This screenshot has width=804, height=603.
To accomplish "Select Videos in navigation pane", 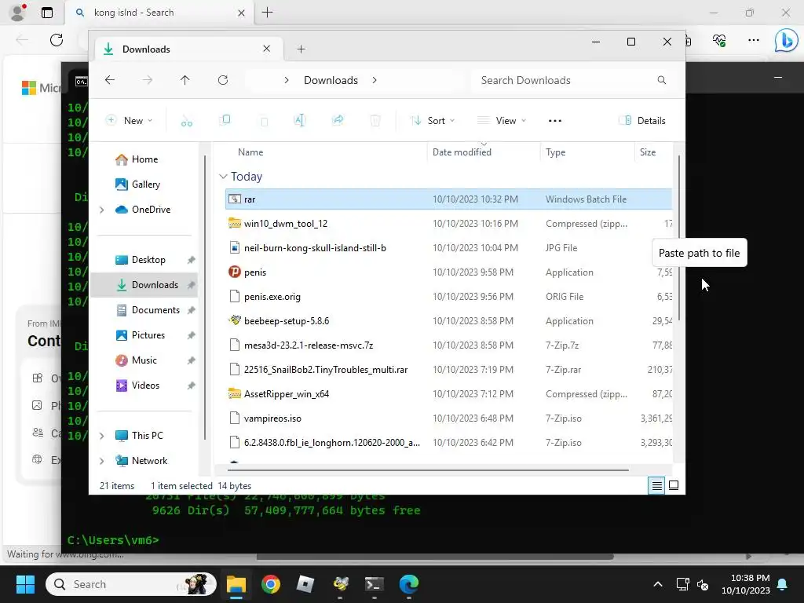I will (x=144, y=386).
